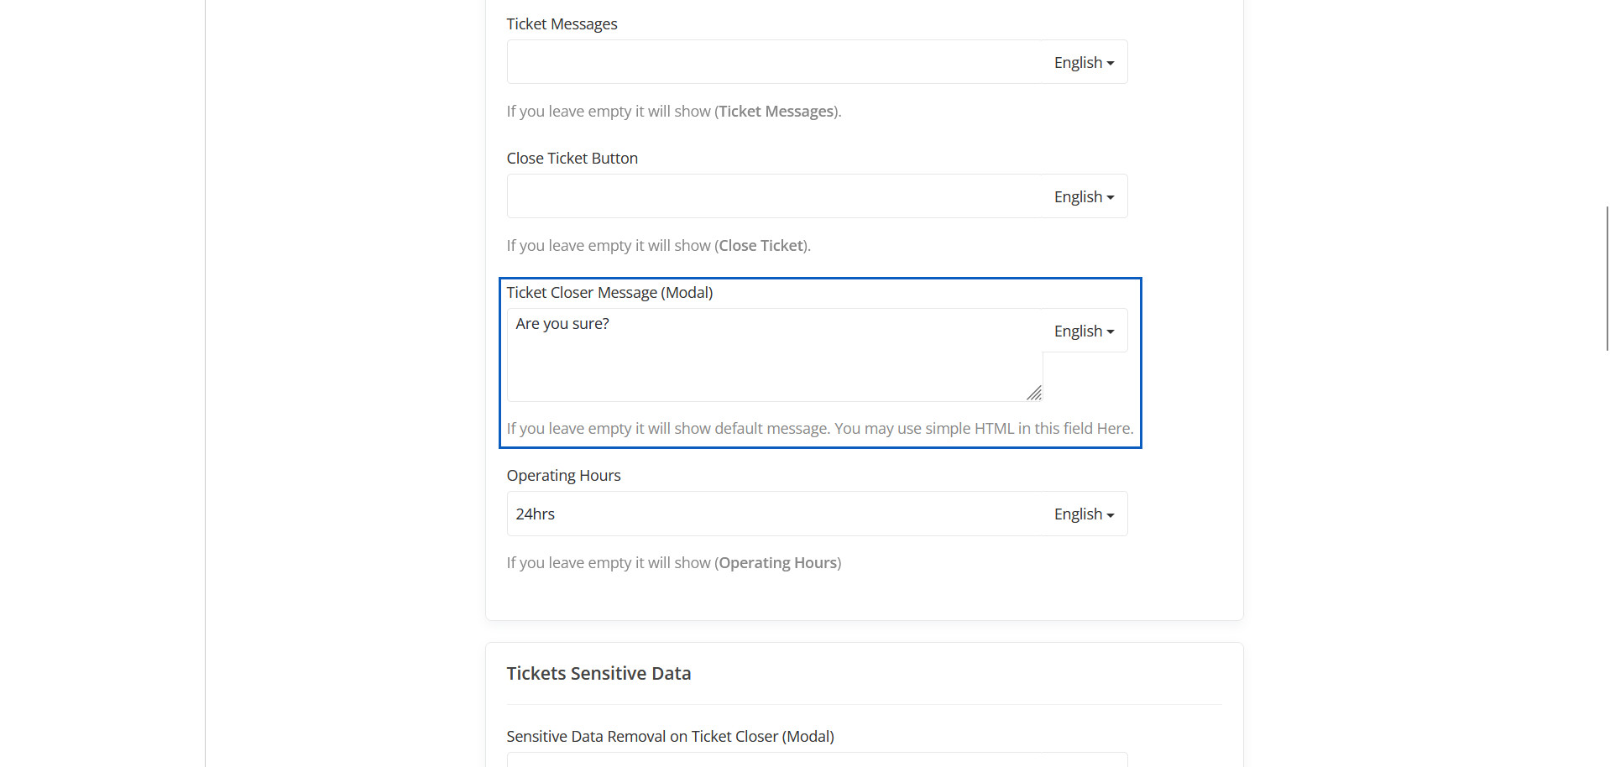Click the 'Ticket Messages' field label
The image size is (1610, 767).
(562, 24)
